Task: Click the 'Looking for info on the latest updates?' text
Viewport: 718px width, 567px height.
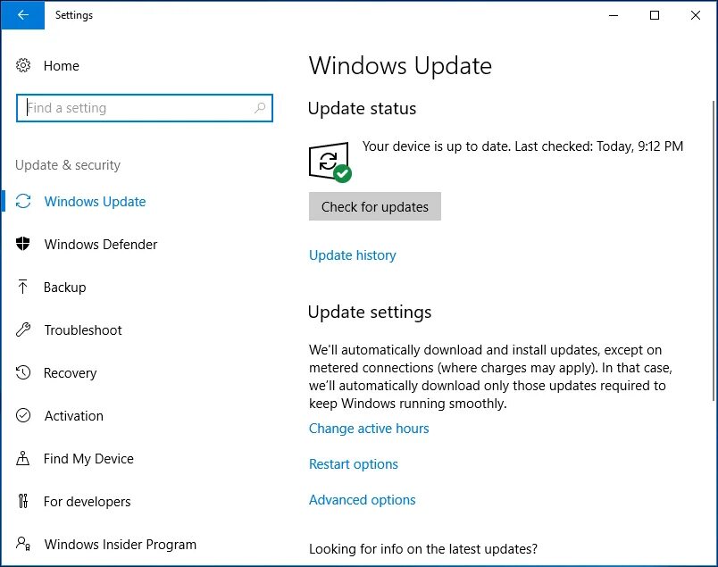Action: point(423,548)
